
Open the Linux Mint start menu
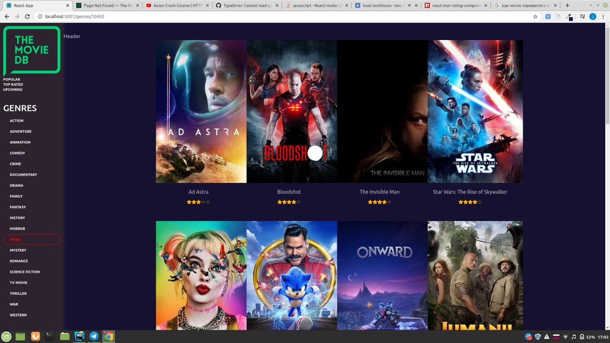point(6,336)
